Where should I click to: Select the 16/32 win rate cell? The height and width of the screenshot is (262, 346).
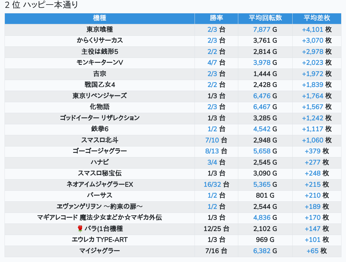[x=212, y=184]
